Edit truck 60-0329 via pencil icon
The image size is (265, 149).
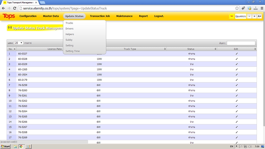(x=237, y=64)
